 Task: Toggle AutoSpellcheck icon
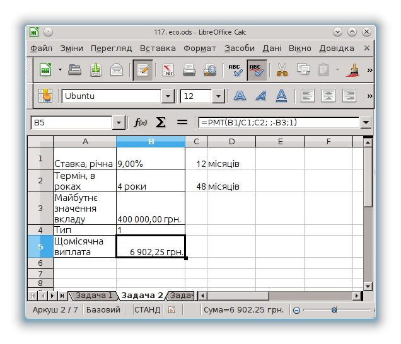coord(257,70)
